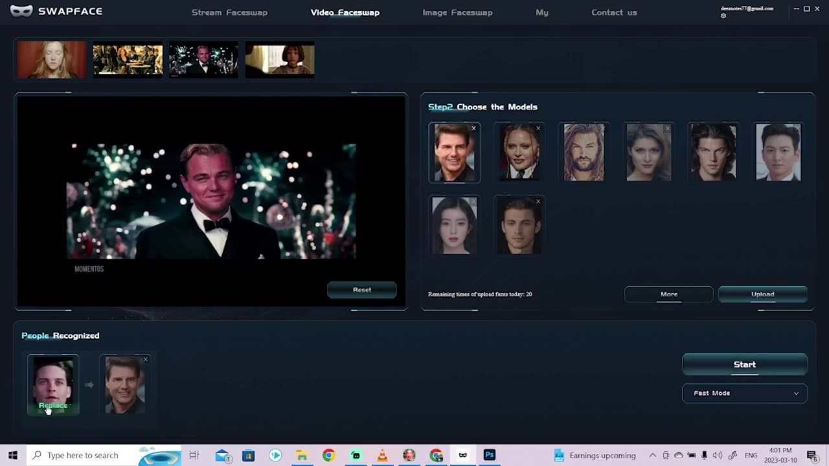Image resolution: width=829 pixels, height=466 pixels.
Task: Open the ENG language selector
Action: (x=751, y=455)
